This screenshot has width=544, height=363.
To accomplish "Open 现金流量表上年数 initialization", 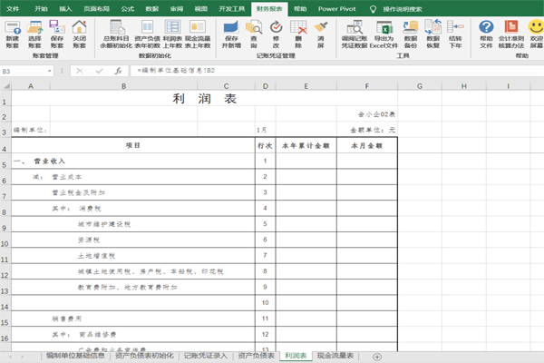I will [x=198, y=34].
